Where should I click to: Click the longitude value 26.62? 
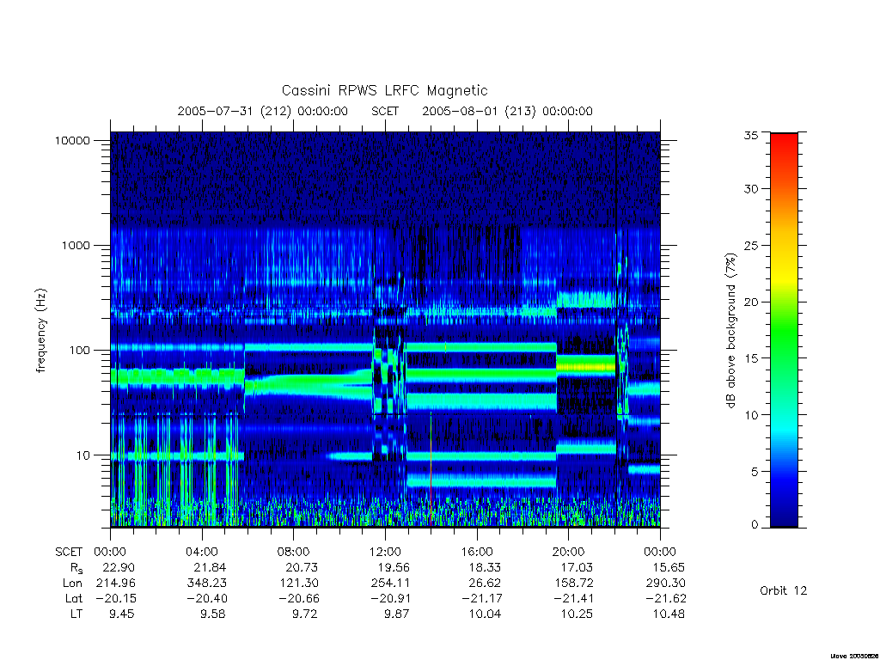(x=485, y=584)
